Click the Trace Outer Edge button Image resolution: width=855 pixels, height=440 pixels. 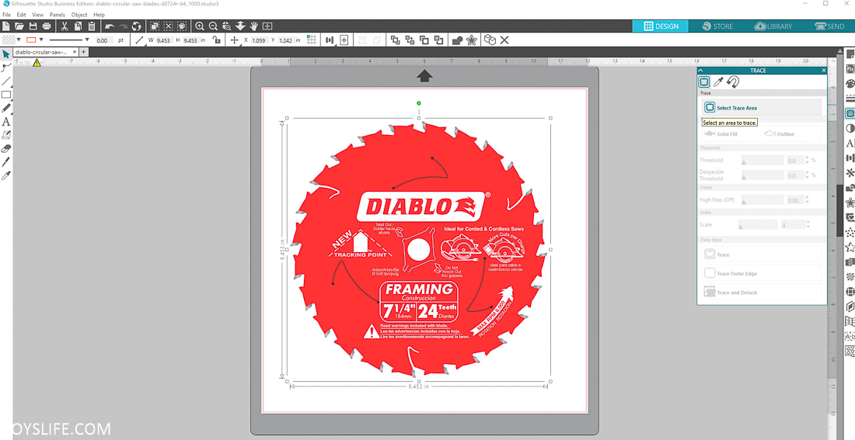761,273
